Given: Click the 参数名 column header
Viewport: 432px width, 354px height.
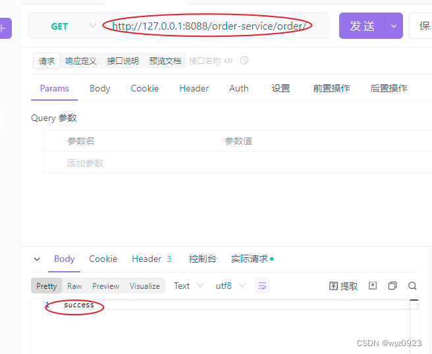Looking at the screenshot, I should 81,141.
